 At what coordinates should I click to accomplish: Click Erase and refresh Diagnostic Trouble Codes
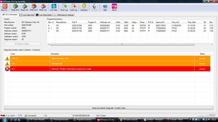coord(109,108)
